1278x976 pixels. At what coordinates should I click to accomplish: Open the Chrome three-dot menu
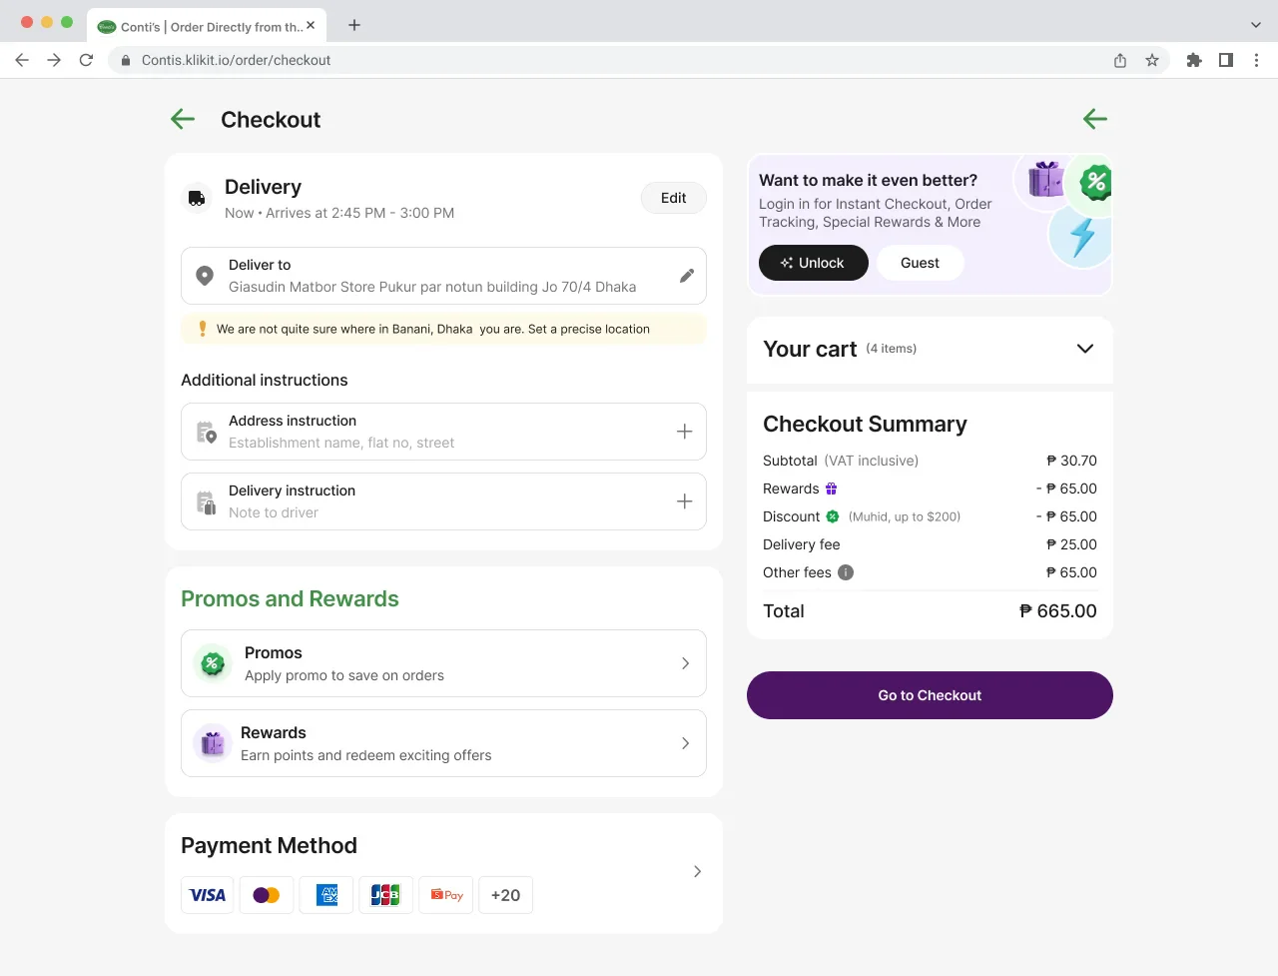click(1257, 60)
